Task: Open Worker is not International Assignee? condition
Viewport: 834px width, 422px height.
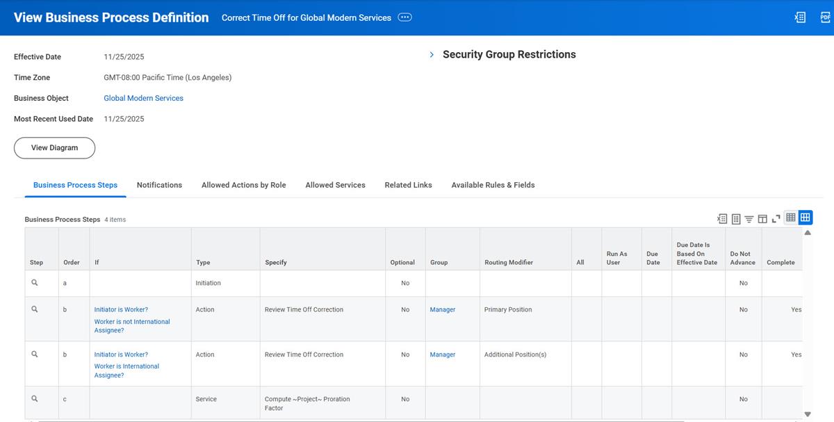Action: (x=132, y=326)
